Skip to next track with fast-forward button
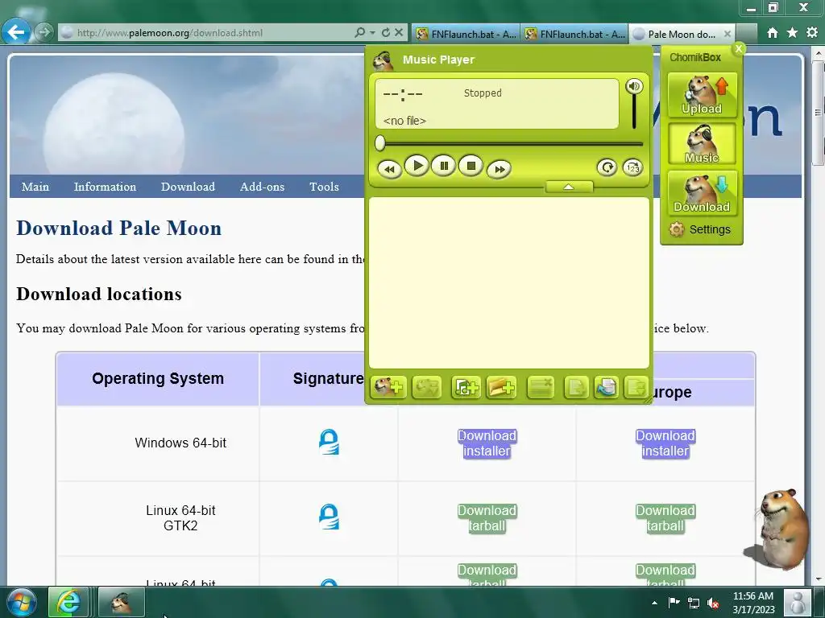This screenshot has width=825, height=618. coord(499,169)
